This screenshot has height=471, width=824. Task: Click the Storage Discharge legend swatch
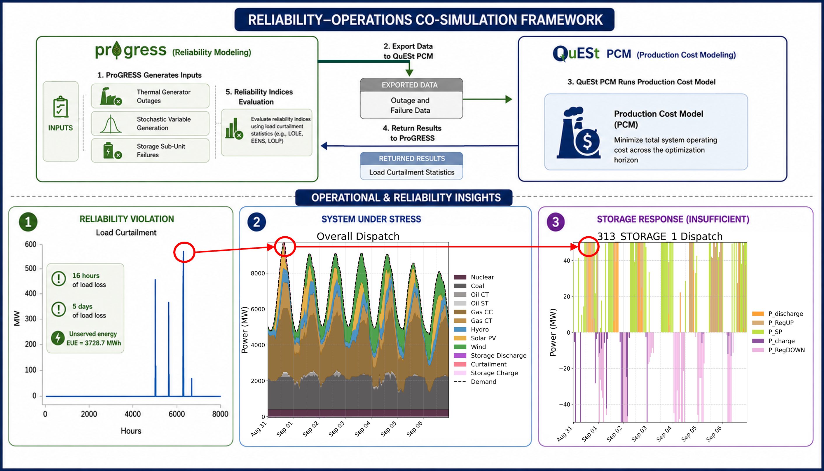pyautogui.click(x=460, y=356)
